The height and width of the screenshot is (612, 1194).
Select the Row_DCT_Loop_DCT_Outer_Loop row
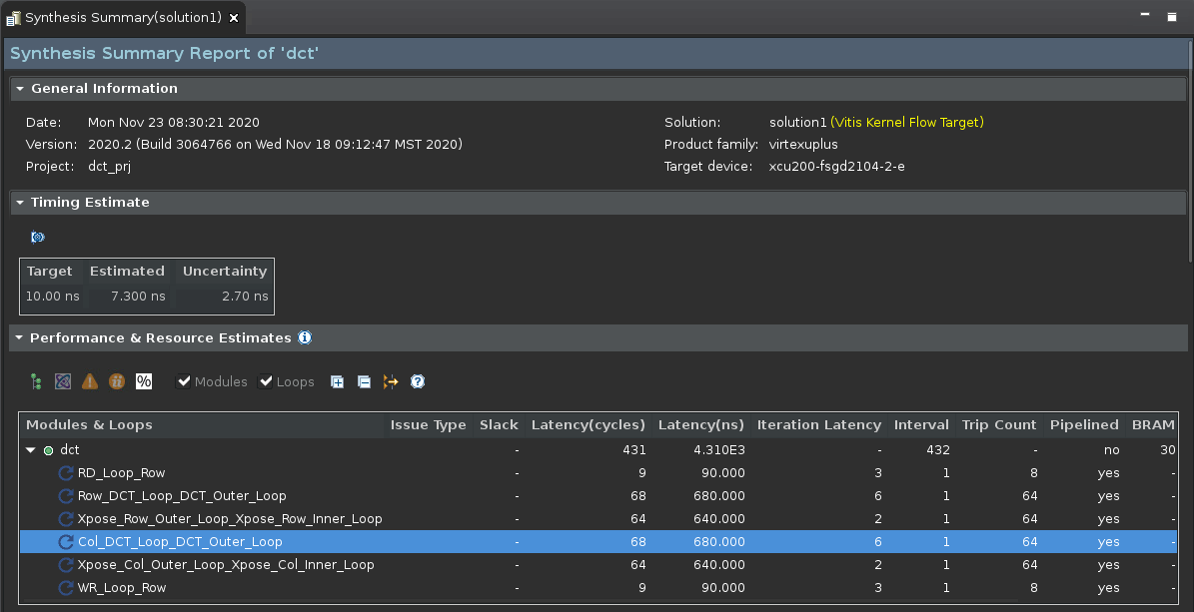click(182, 496)
